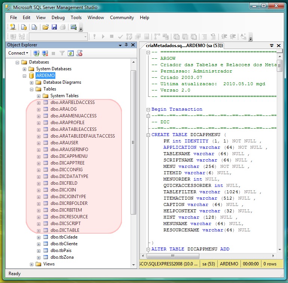Click the query editor horizontal scrollbar thumb

(x=173, y=256)
